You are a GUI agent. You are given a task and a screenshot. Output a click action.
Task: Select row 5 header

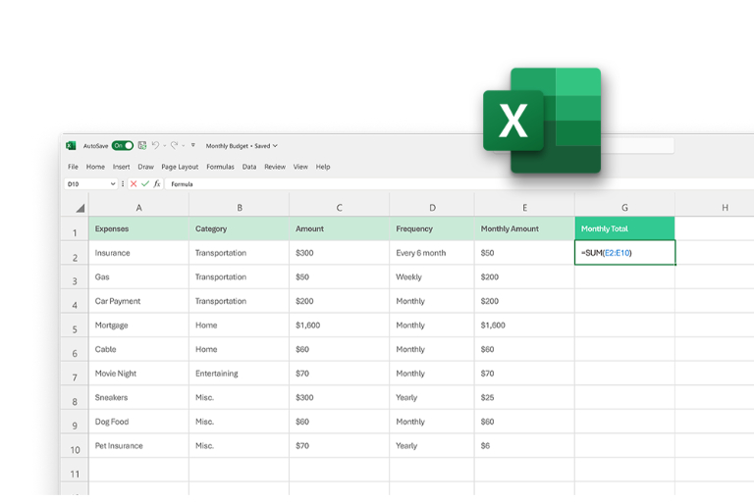(x=75, y=326)
